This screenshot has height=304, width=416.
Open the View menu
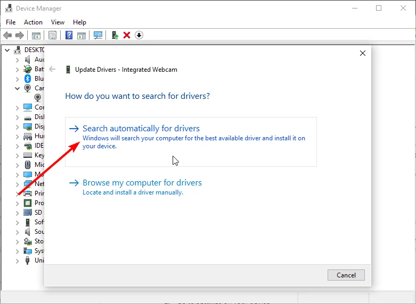(x=58, y=22)
